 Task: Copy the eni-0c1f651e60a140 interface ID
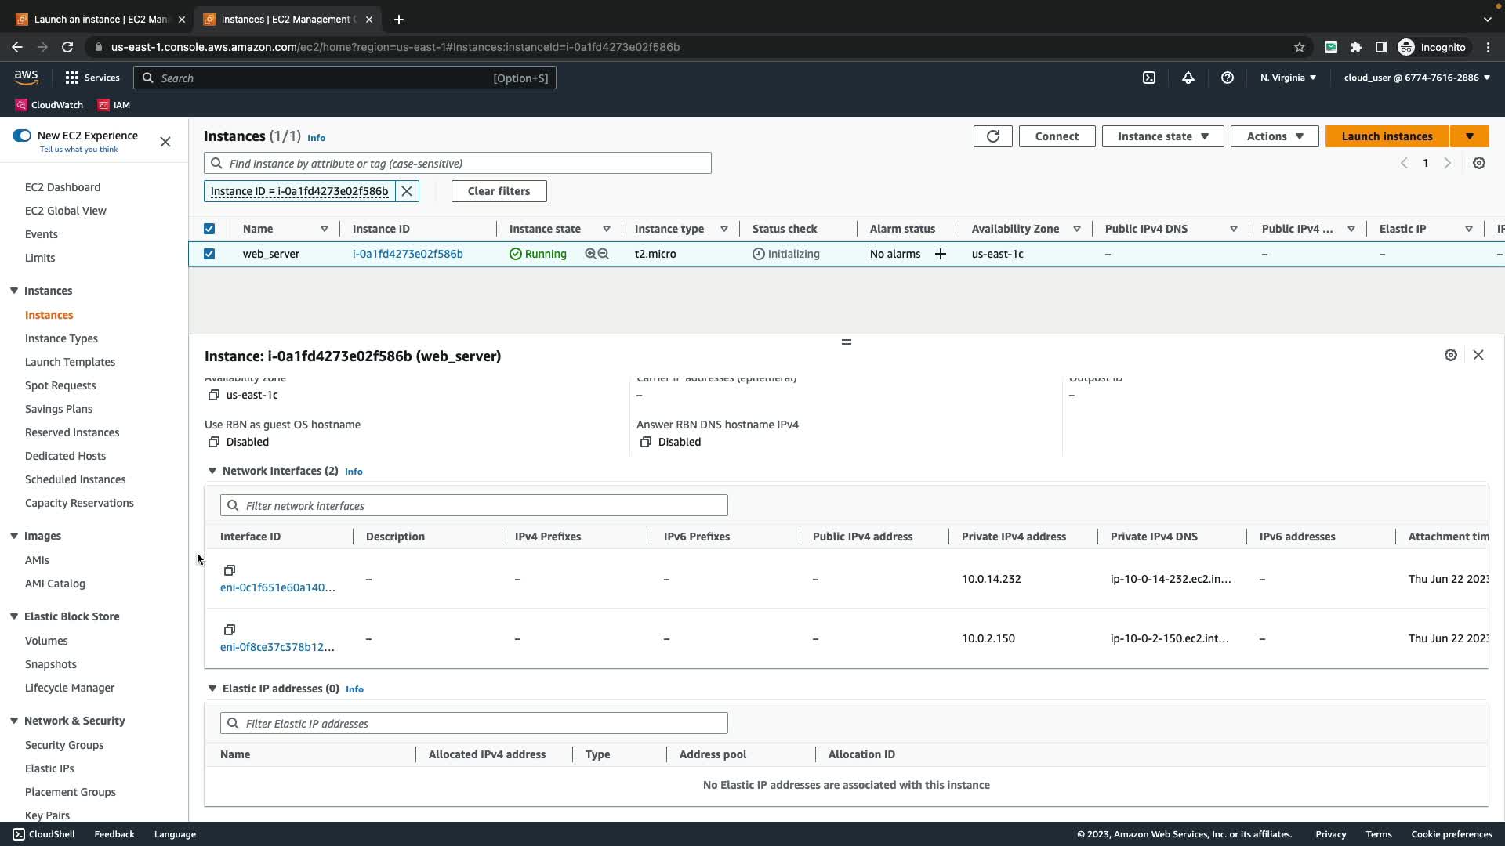point(230,570)
